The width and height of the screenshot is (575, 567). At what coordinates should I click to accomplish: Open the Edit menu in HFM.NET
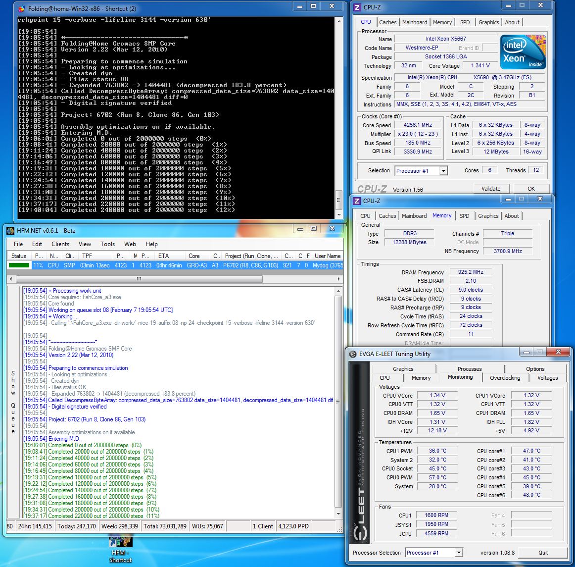37,244
